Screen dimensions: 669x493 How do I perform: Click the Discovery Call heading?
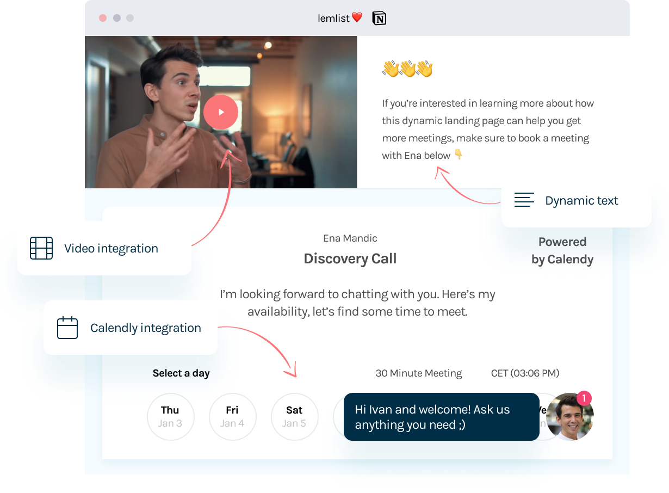(350, 258)
